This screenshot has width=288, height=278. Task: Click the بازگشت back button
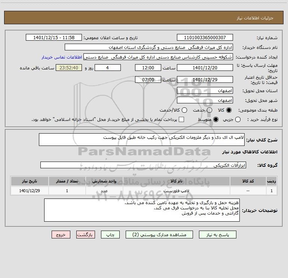point(86,235)
